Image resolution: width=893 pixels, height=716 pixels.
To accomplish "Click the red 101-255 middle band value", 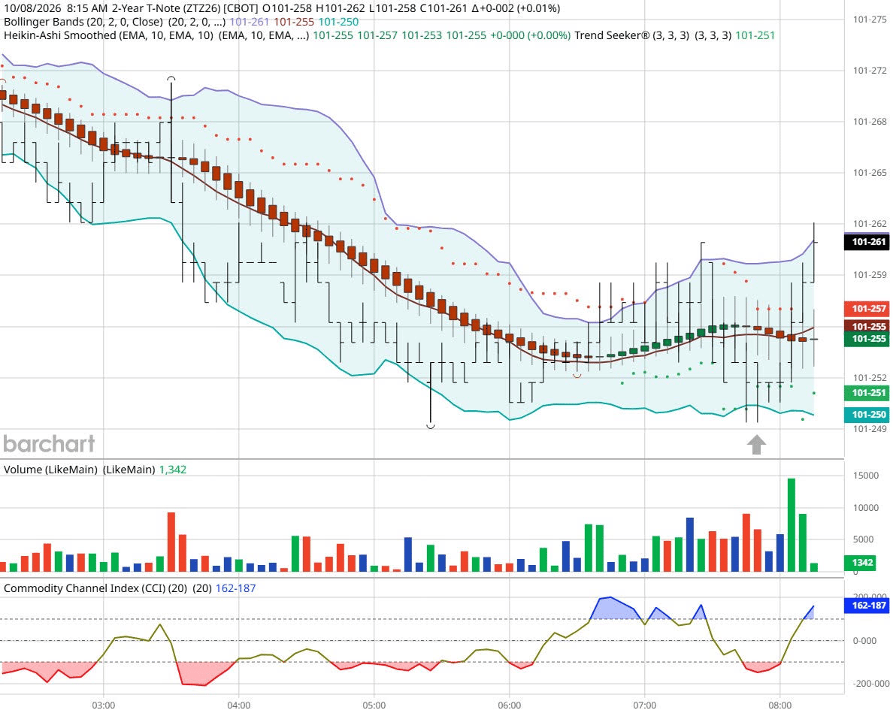I will [x=293, y=22].
